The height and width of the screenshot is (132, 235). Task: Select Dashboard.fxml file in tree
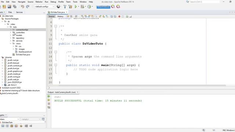(x=25, y=52)
